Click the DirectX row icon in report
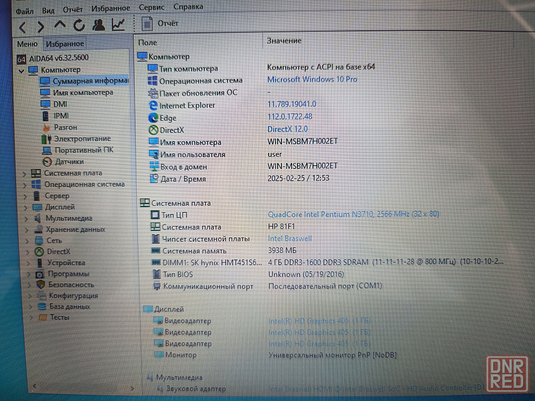535x401 pixels. click(154, 130)
